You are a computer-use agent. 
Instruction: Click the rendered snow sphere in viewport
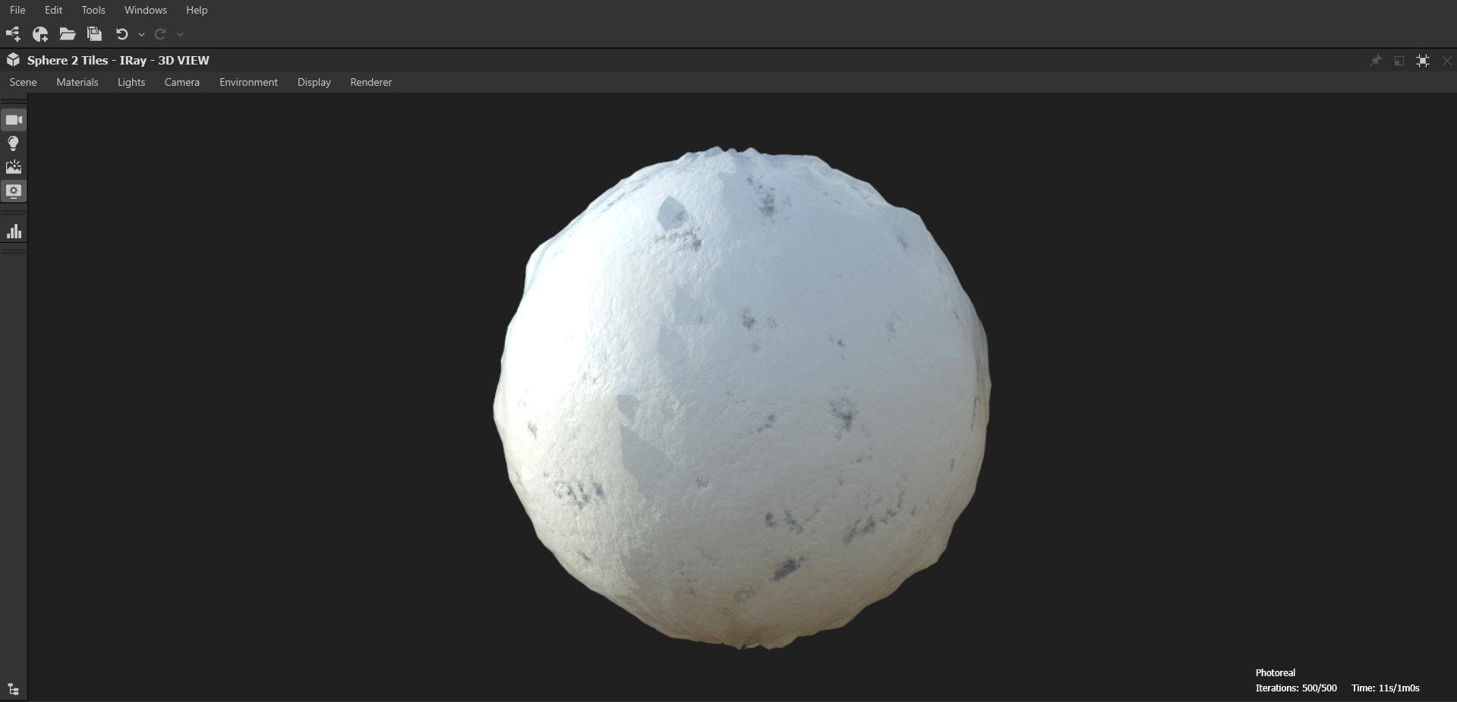tap(742, 398)
